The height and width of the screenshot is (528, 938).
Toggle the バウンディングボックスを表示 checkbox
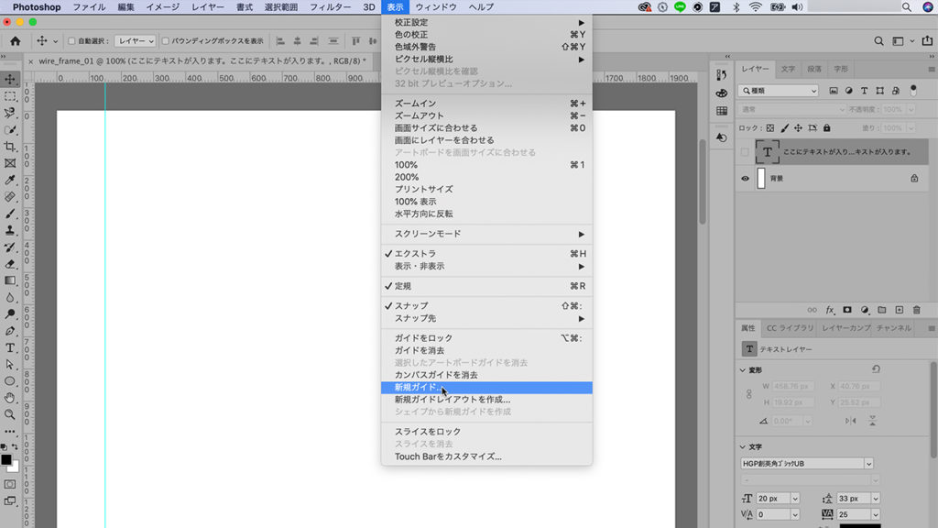pos(166,41)
